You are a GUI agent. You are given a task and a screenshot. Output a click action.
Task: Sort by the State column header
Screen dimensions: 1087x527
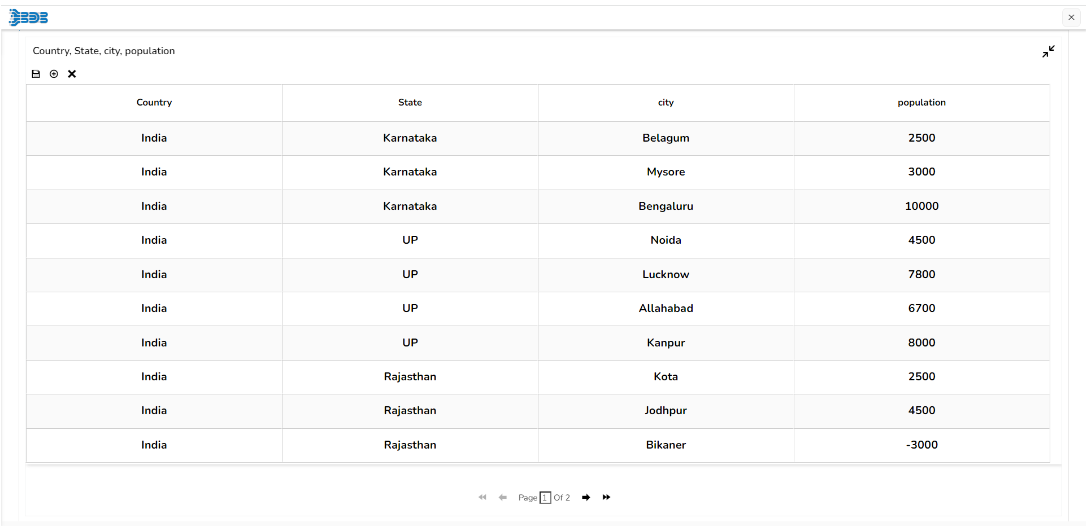(410, 102)
